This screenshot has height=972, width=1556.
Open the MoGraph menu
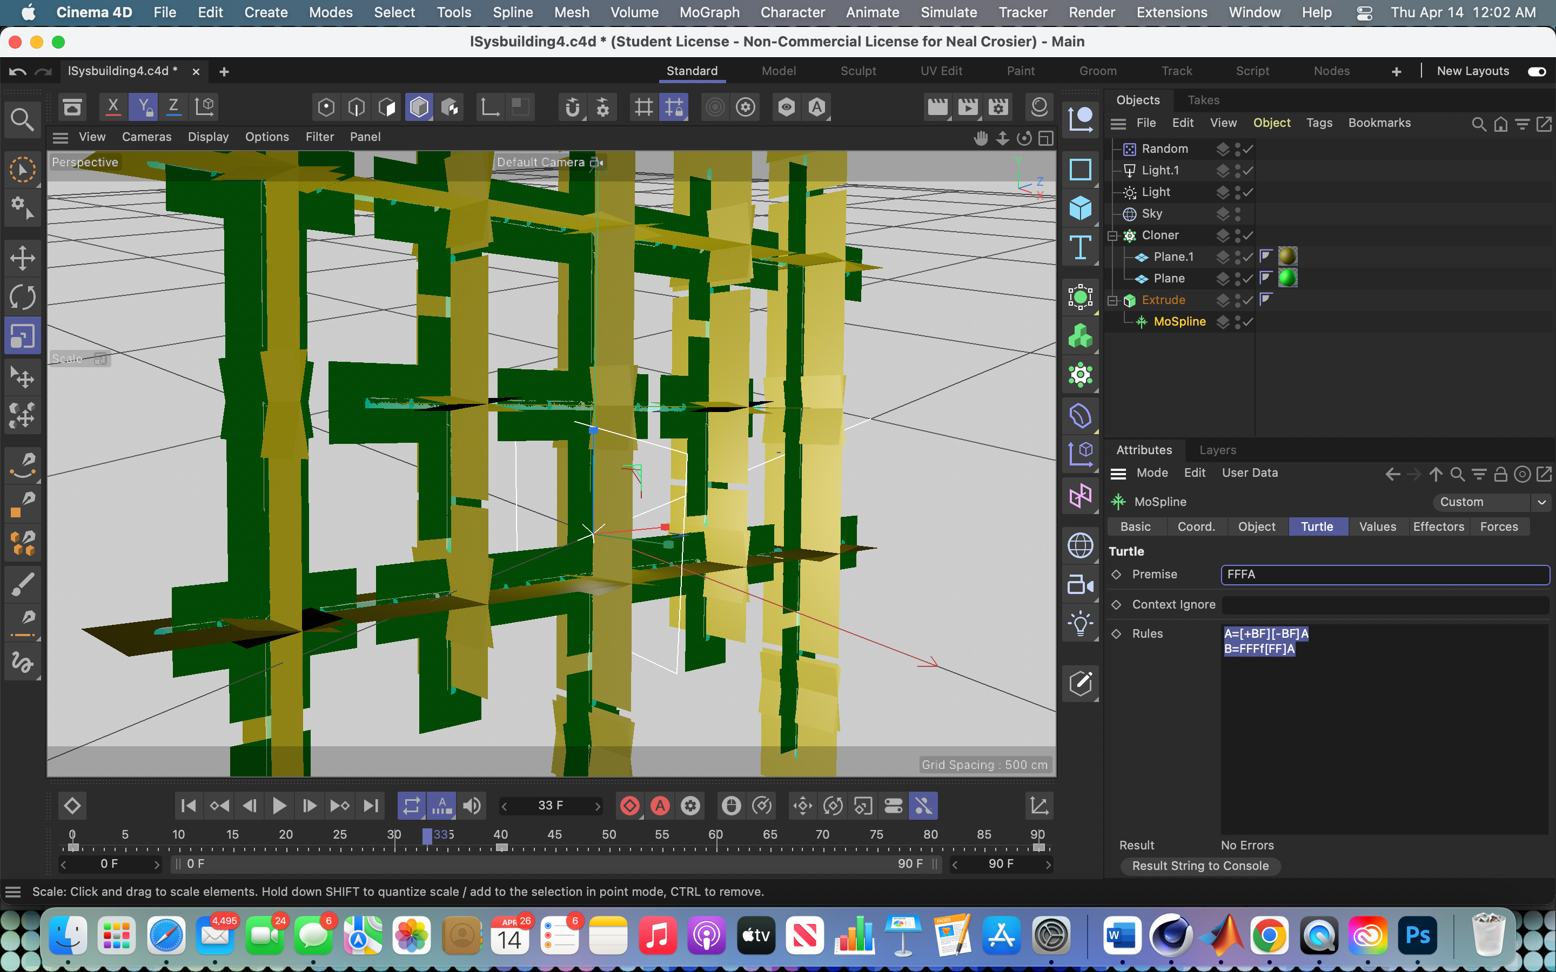click(x=709, y=12)
